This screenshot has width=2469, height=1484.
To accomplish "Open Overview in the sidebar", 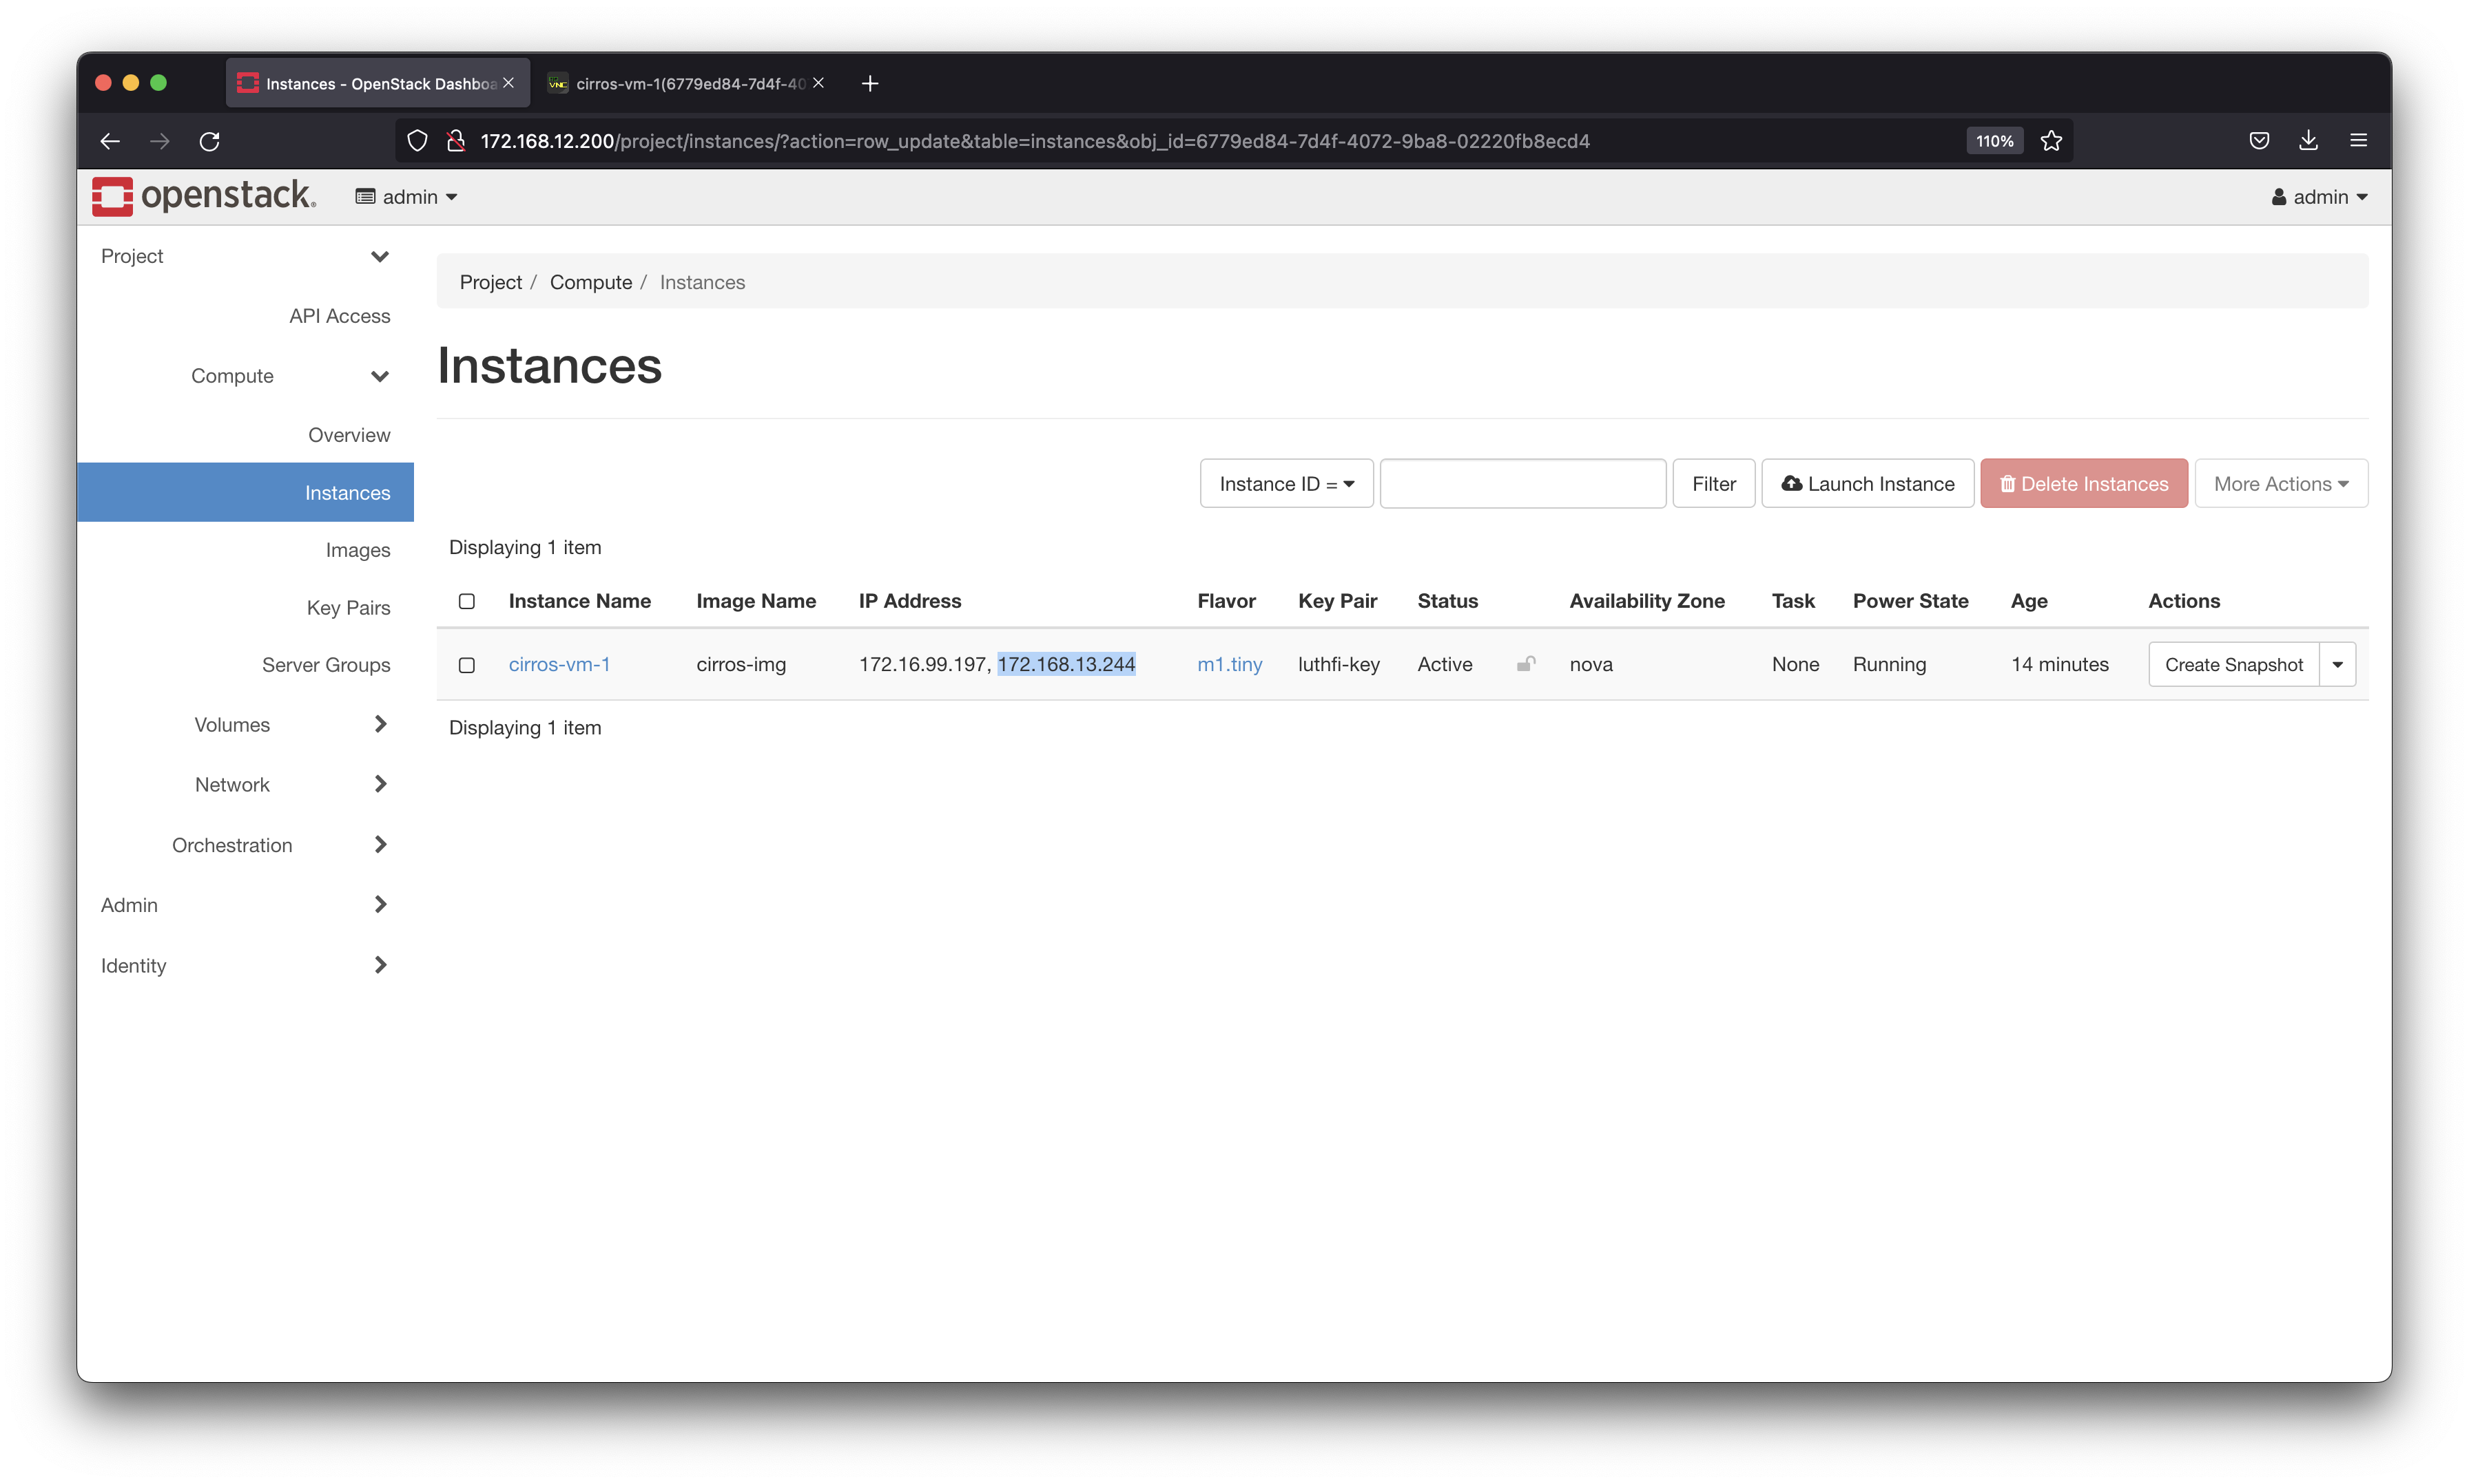I will [349, 435].
